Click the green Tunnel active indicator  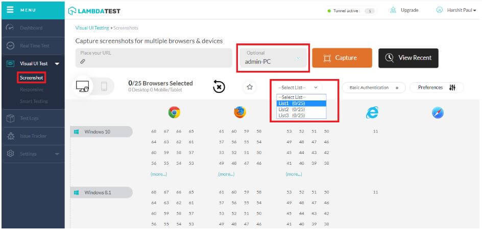[x=329, y=11]
